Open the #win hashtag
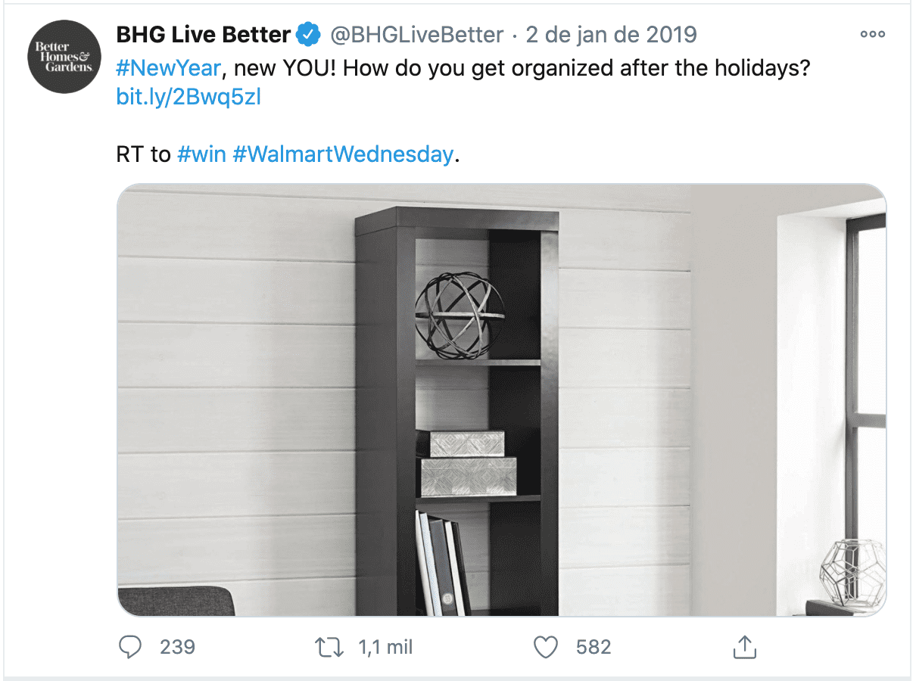 tap(201, 154)
